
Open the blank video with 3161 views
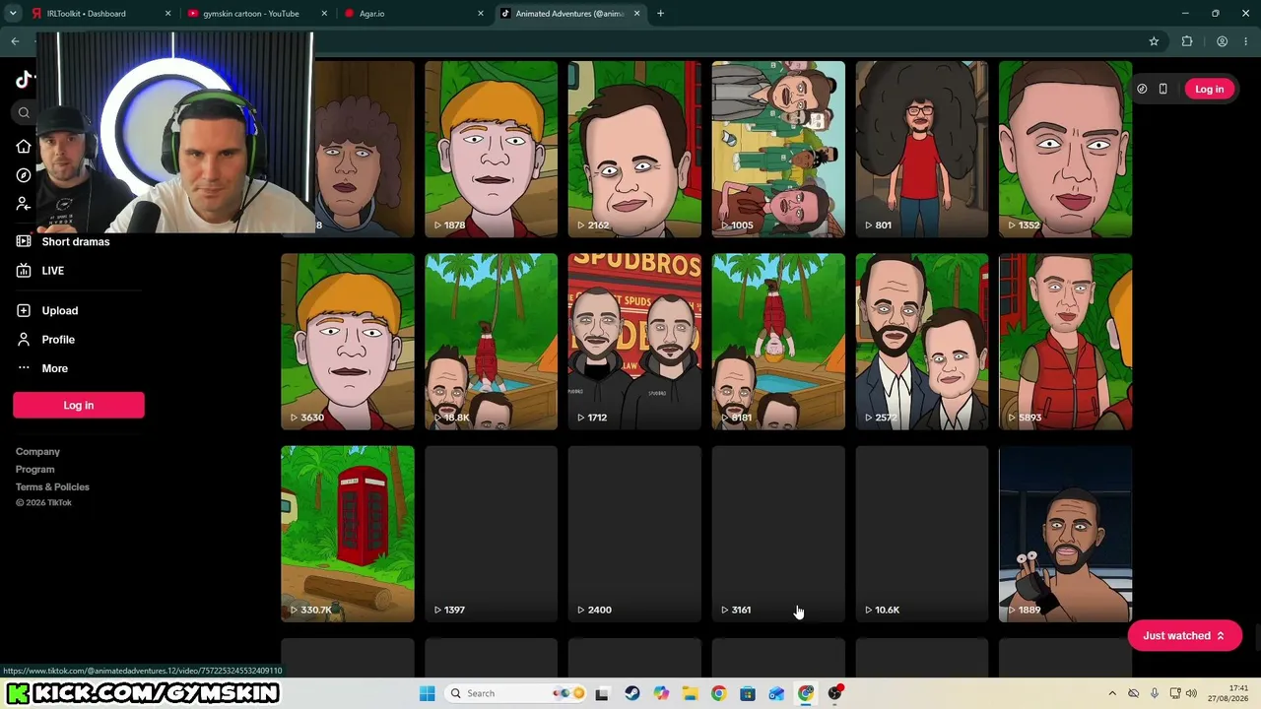click(x=778, y=534)
